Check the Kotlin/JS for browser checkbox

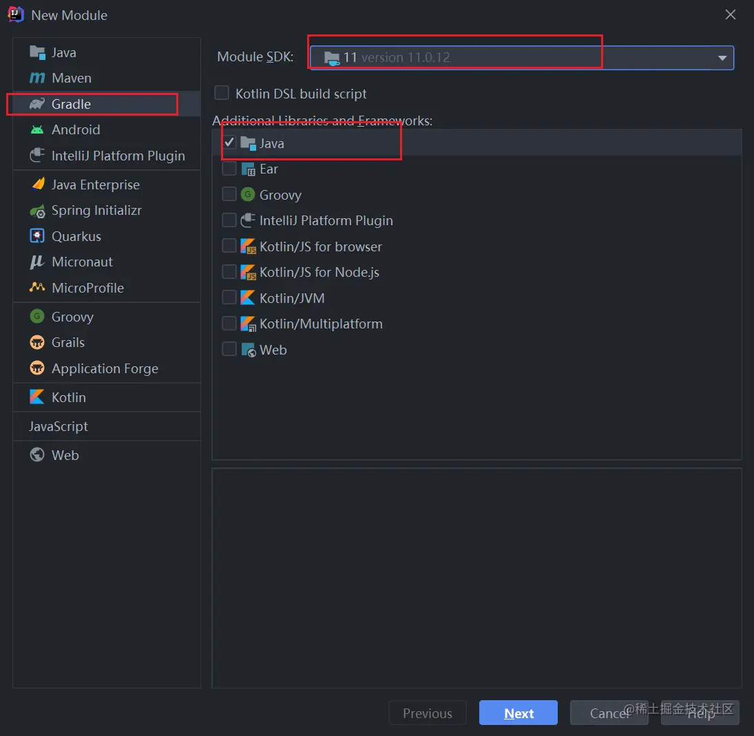pos(229,246)
